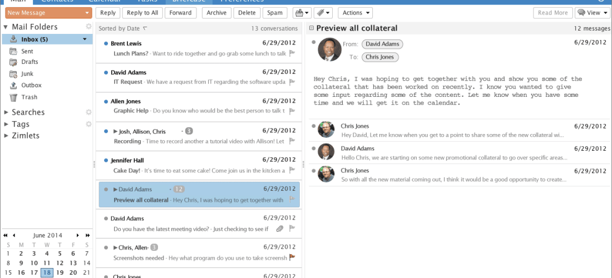
Task: Toggle flag on Cake Day message
Action: click(292, 170)
